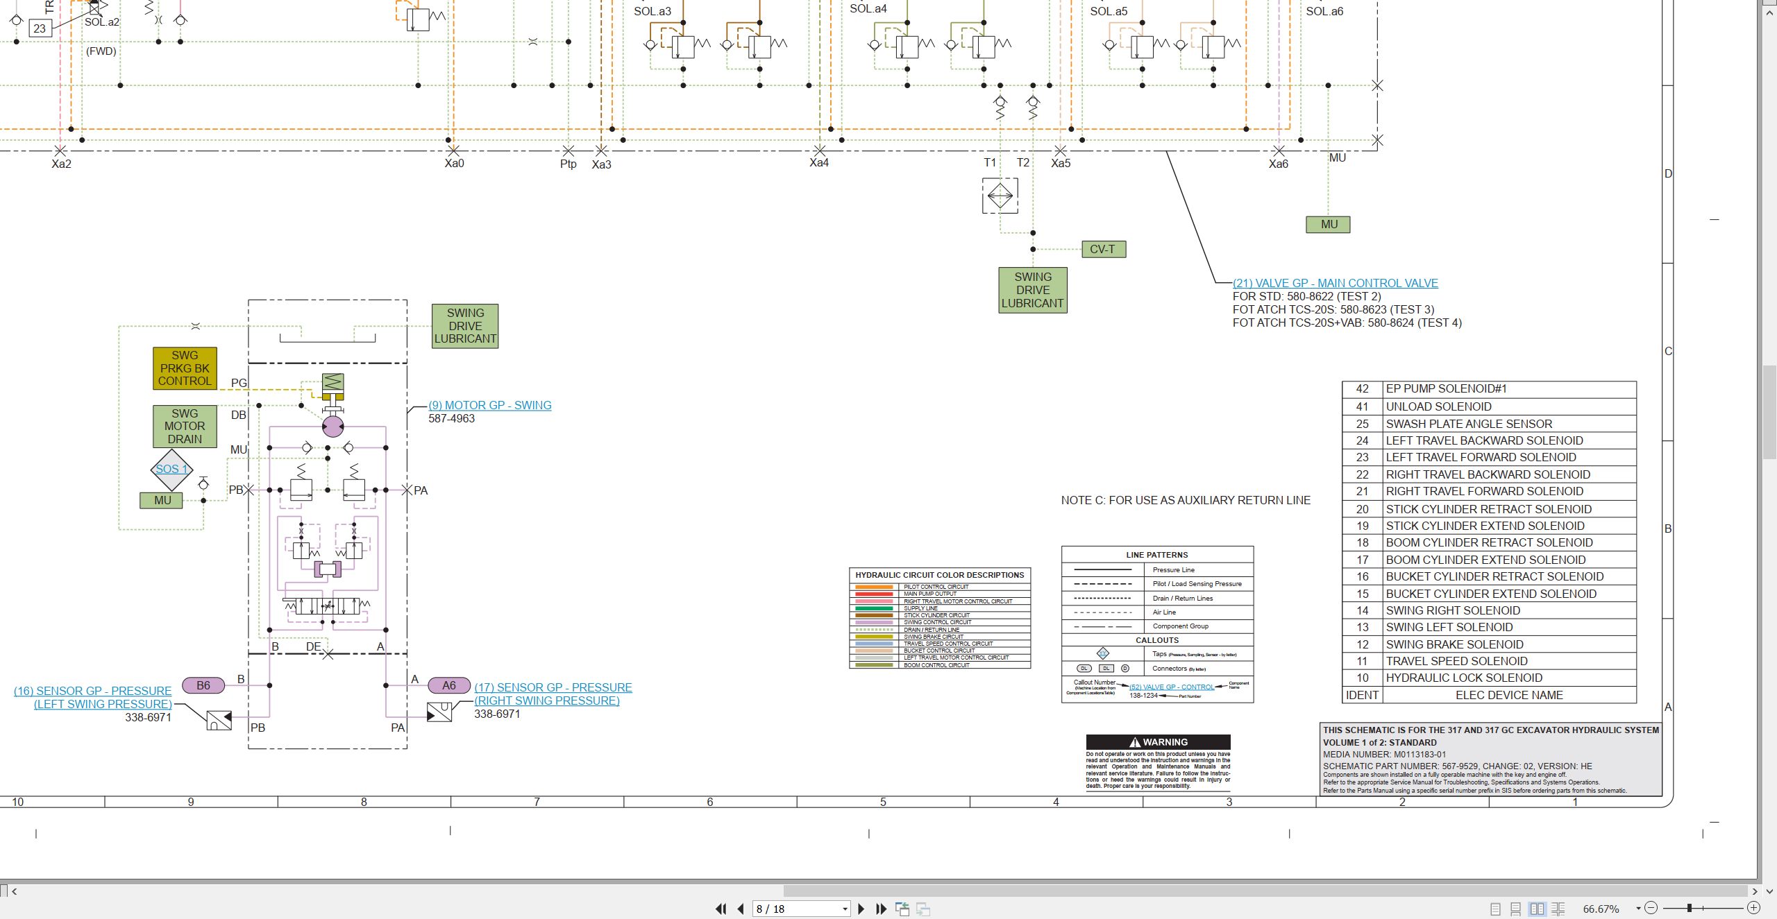Click the BOOM CYLINDER EXTEND SOLENOID row
The width and height of the screenshot is (1777, 919).
(1489, 560)
